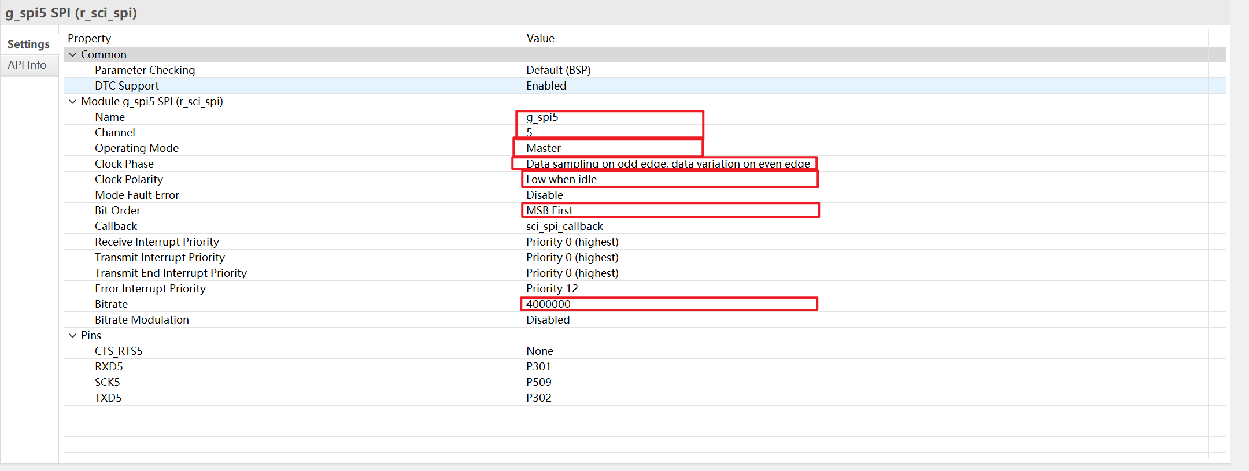1249x471 pixels.
Task: Edit the Bitrate value 4000000
Action: click(548, 305)
